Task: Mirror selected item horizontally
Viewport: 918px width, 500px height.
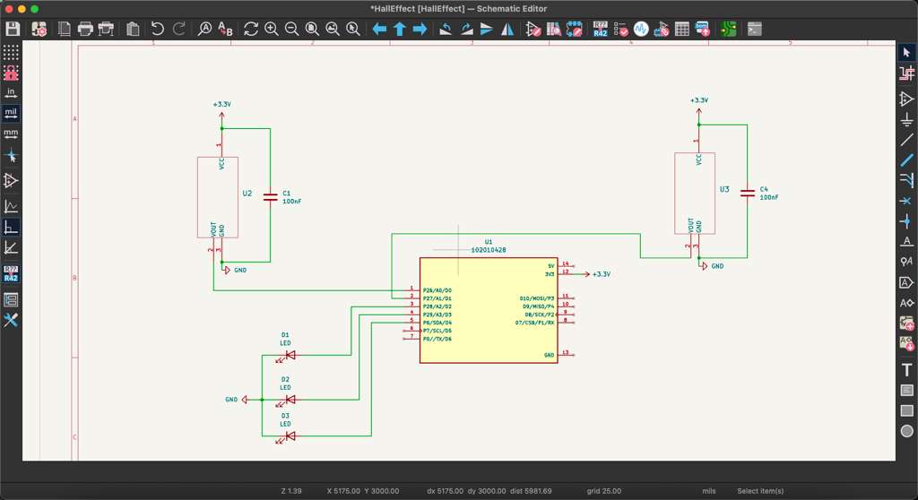Action: click(x=507, y=30)
